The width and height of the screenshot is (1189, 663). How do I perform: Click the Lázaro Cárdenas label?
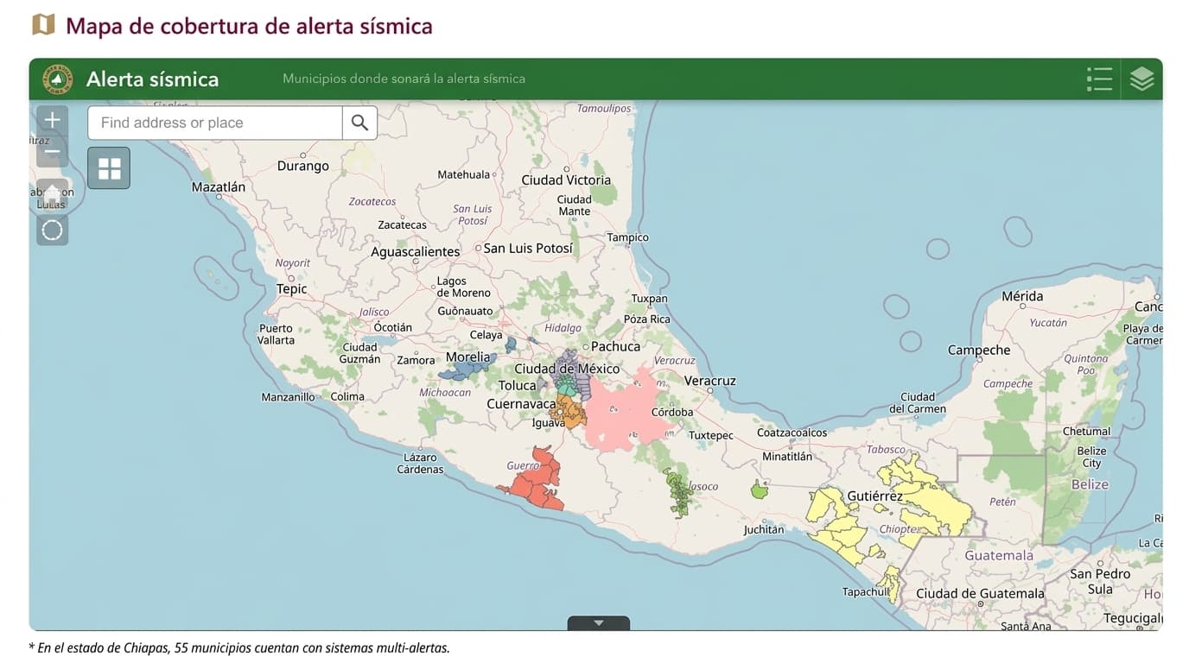pos(420,464)
